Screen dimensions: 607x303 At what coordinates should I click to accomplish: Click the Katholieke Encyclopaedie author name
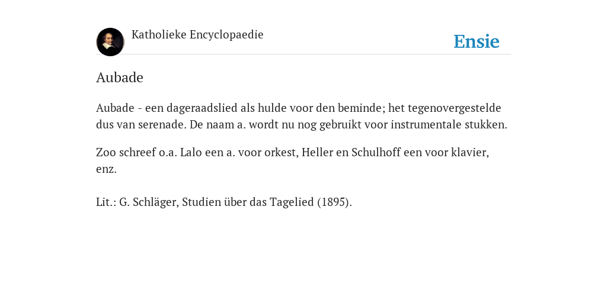point(197,34)
